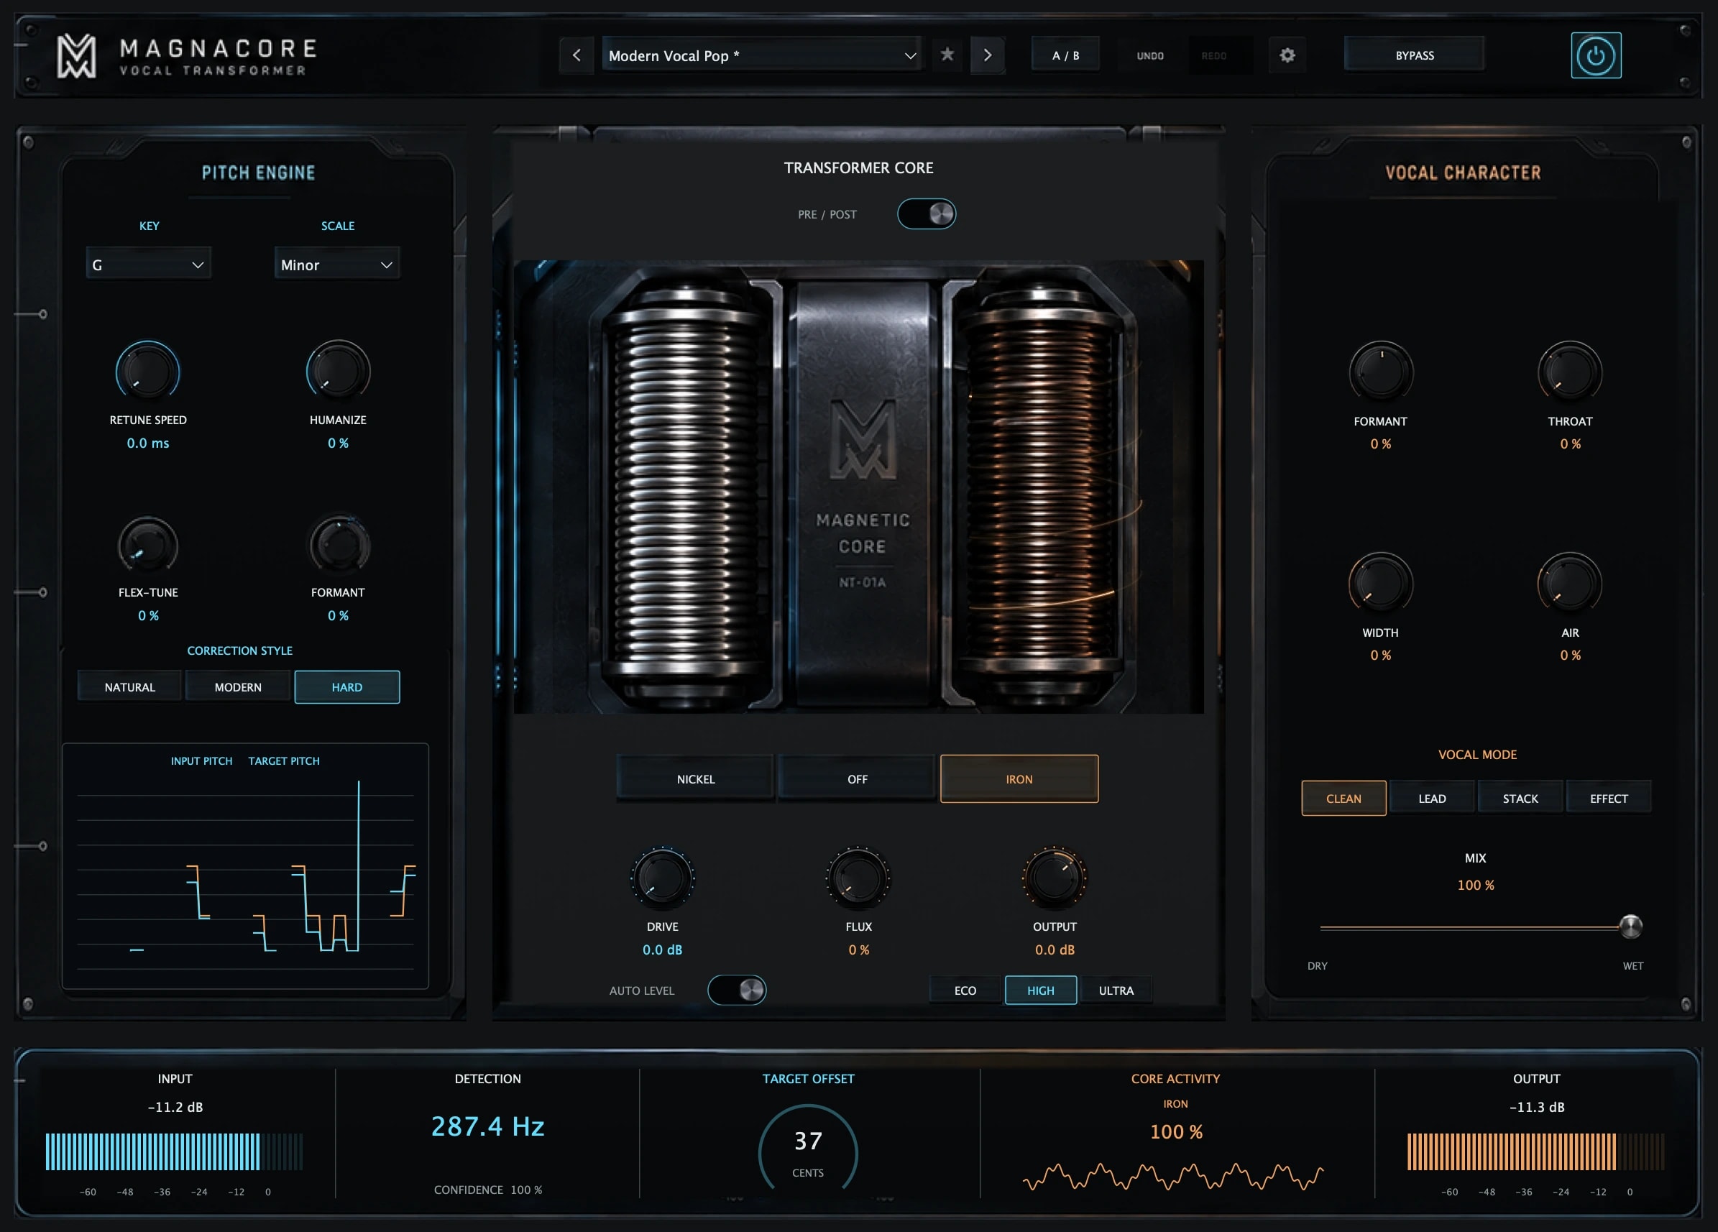Click the Humanize knob
This screenshot has width=1718, height=1232.
coord(338,371)
